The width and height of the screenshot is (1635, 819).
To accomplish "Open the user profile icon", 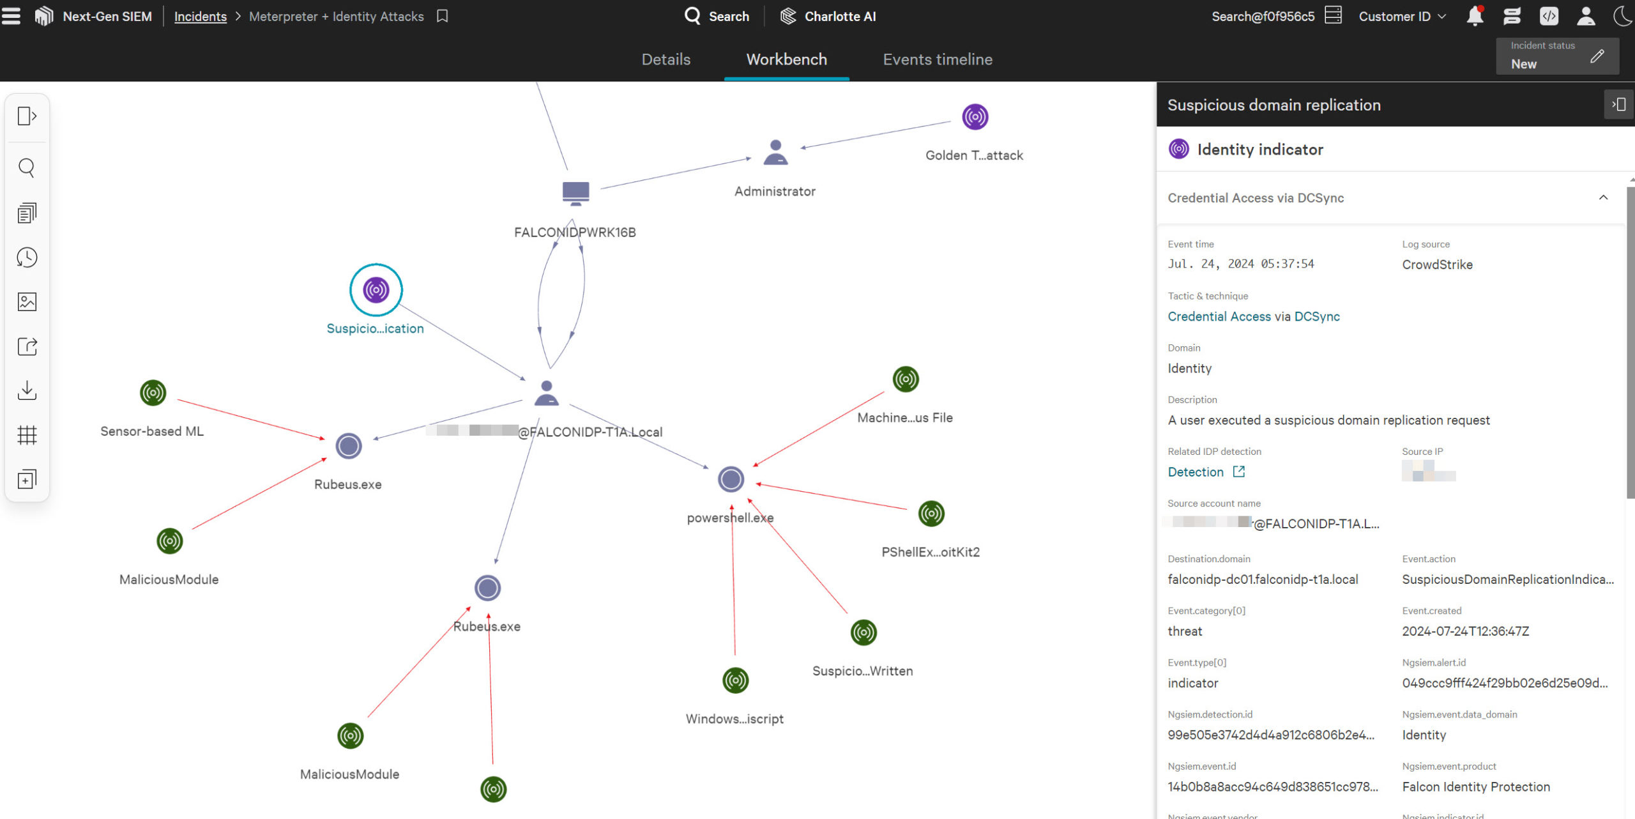I will click(x=1586, y=16).
